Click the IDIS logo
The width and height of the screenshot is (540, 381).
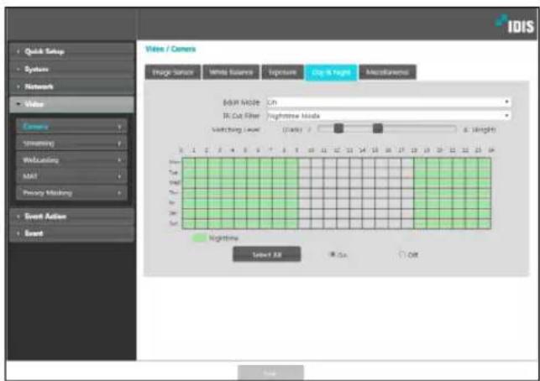(516, 24)
